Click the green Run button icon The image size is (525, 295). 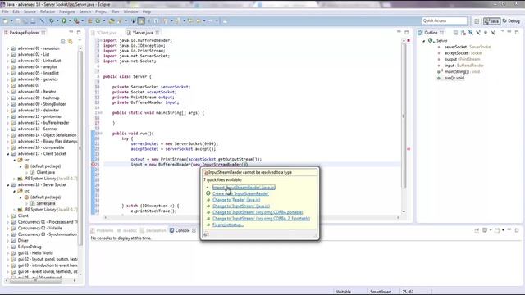click(x=64, y=21)
